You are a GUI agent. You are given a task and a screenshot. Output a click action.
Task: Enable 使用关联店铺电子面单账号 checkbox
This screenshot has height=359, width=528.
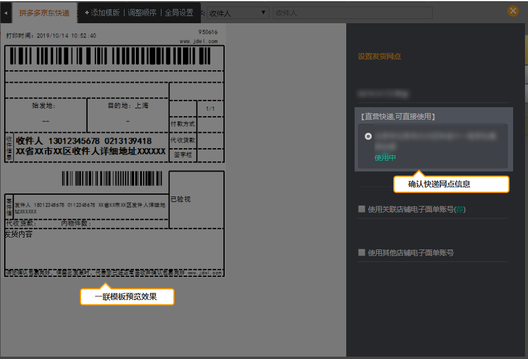pos(362,209)
